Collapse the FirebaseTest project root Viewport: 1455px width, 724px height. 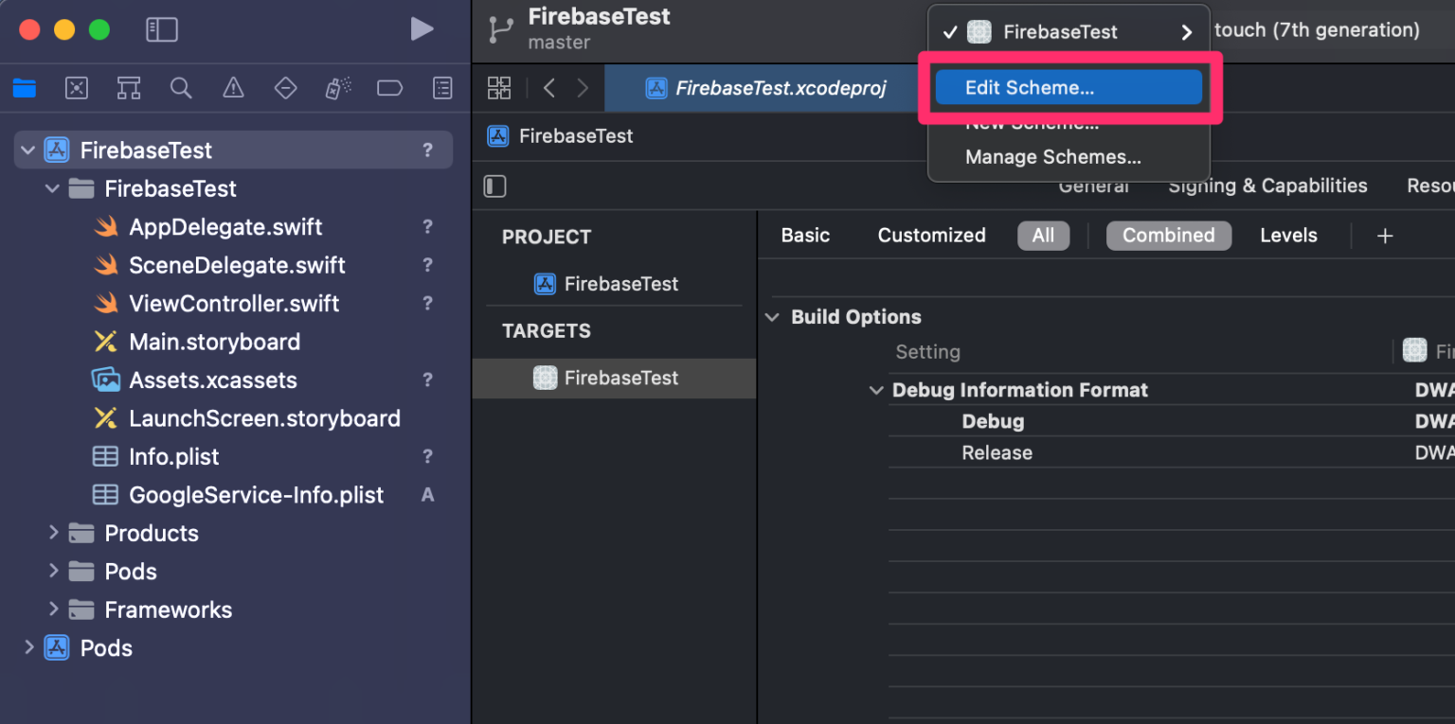click(27, 150)
